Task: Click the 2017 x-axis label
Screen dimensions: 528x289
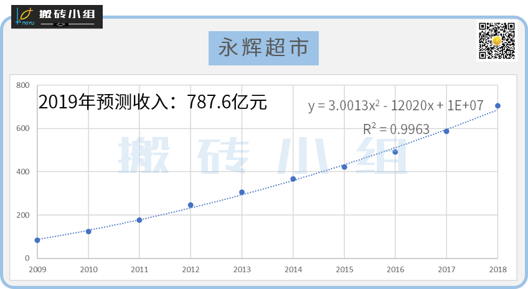Action: point(446,270)
